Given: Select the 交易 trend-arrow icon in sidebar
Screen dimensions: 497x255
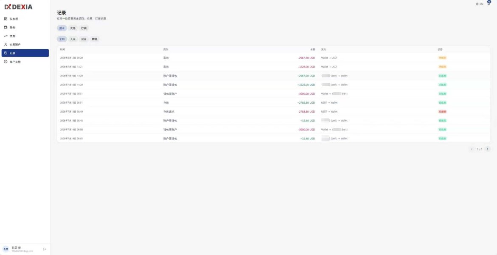Looking at the screenshot, I should 6,36.
